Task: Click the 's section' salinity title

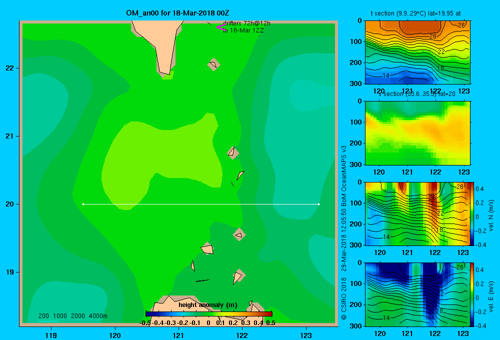Action: pyautogui.click(x=417, y=94)
